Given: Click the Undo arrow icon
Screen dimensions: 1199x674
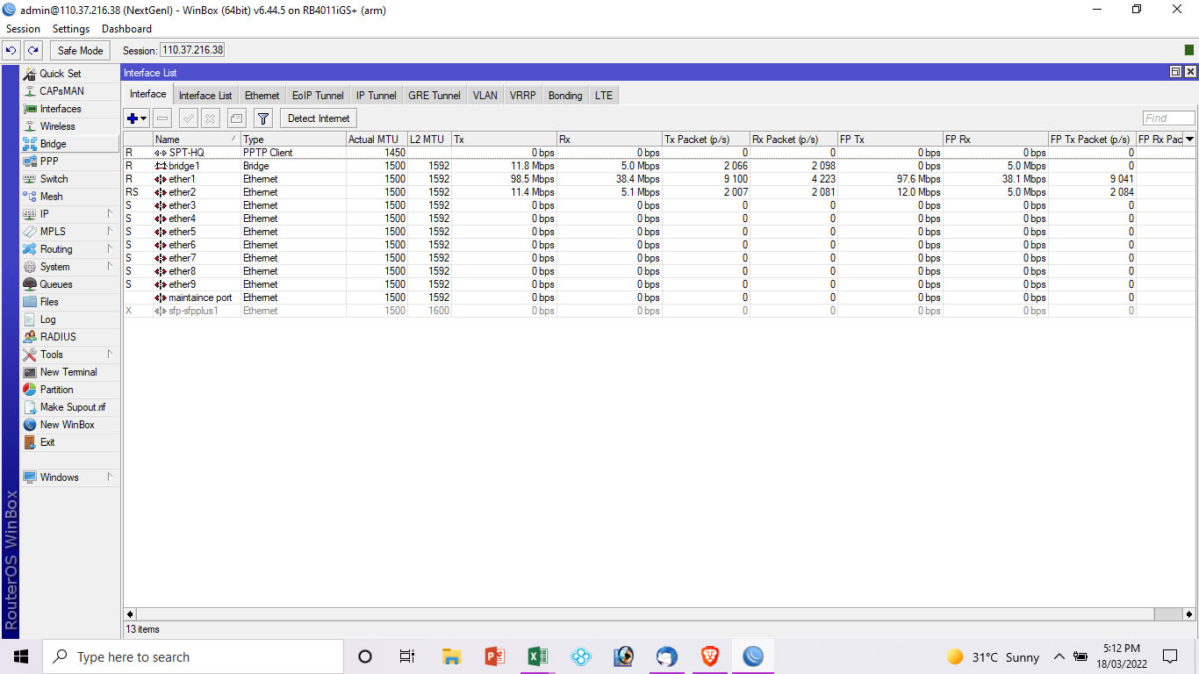Looking at the screenshot, I should 11,51.
